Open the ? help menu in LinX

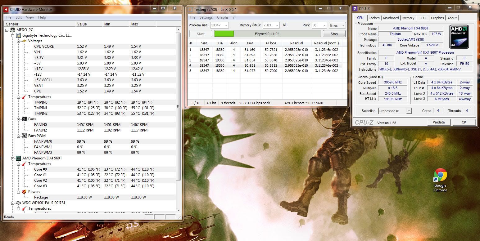pos(233,17)
